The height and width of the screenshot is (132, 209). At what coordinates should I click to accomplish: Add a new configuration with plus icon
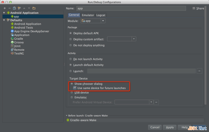(x=5, y=8)
